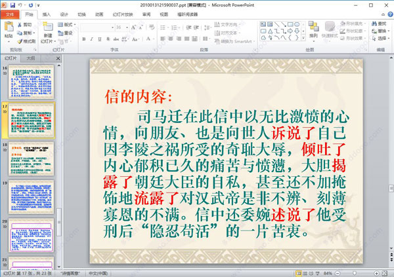
Task: Click the Undo arrow icon
Action: point(20,5)
